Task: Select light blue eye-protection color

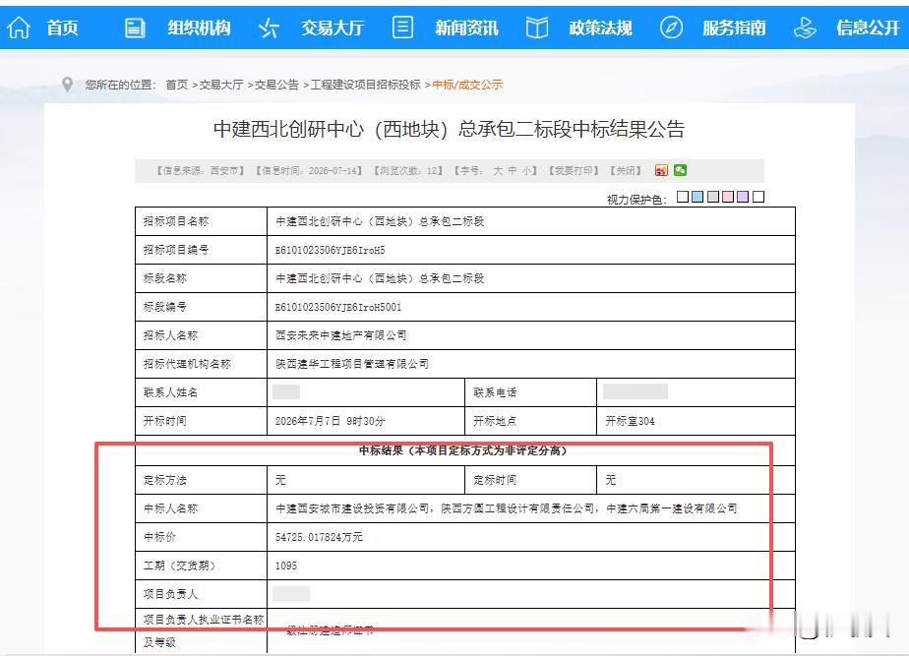Action: point(697,197)
